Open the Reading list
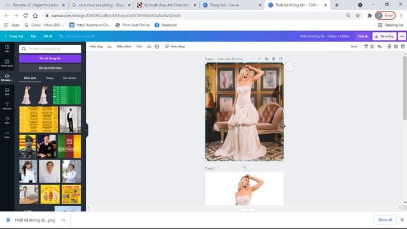 [390, 25]
